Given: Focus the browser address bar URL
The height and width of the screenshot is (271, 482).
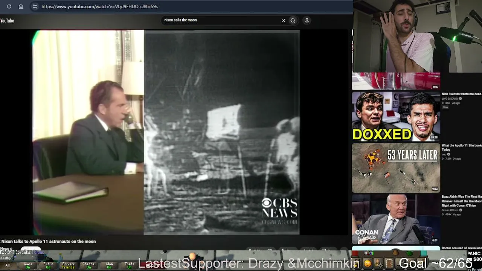Looking at the screenshot, I should click(x=99, y=6).
